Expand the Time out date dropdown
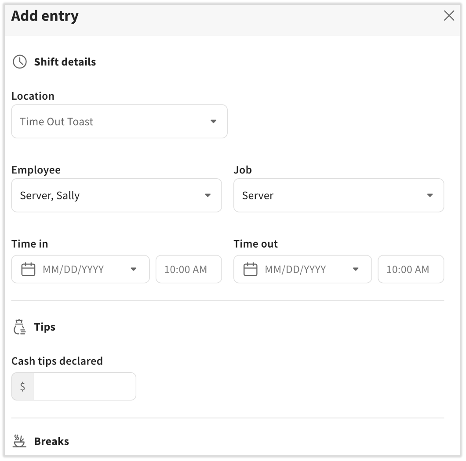466x461 pixels. click(355, 269)
